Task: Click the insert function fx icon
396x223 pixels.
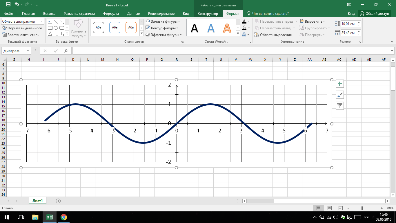Action: [66, 51]
